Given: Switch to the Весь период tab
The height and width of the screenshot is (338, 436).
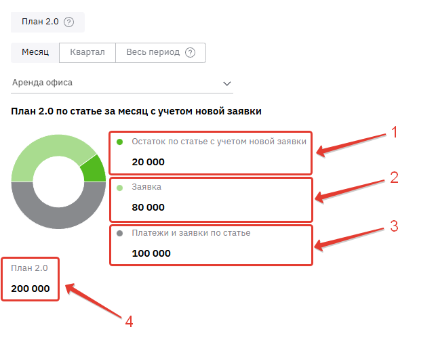Looking at the screenshot, I should (x=153, y=53).
